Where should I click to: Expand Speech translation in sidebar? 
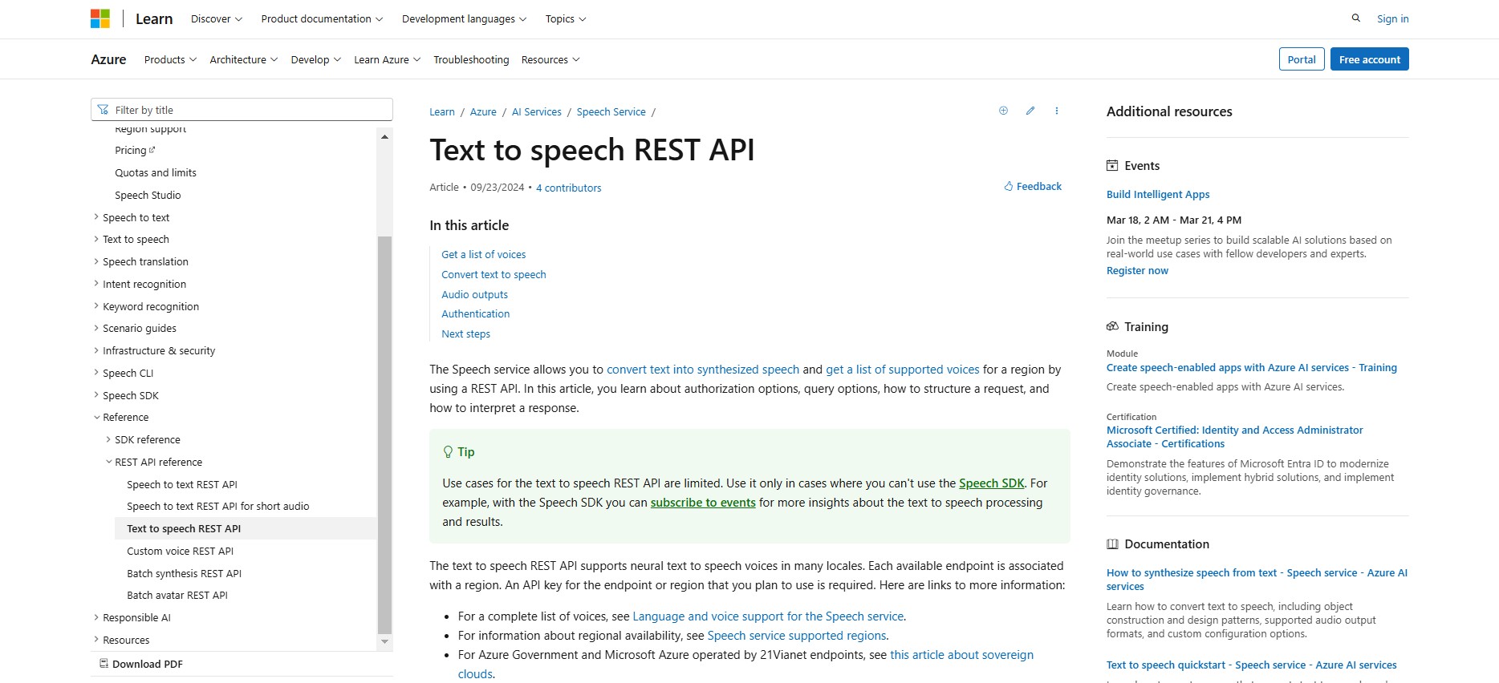(96, 261)
